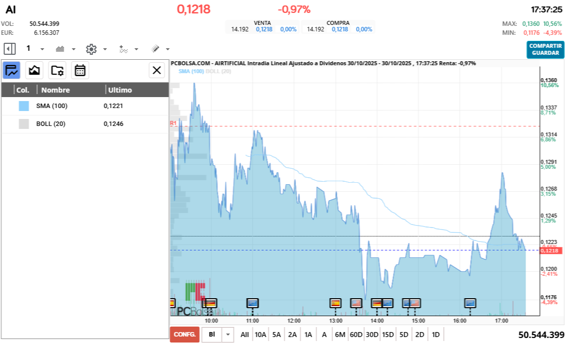Select the BOLL (20) indicator row
The image size is (572, 345).
point(85,124)
